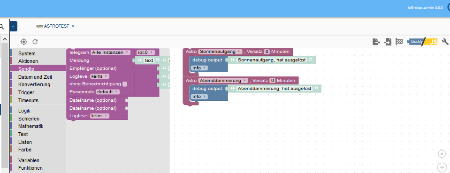Open Parsemode 'default' dropdown

pyautogui.click(x=107, y=92)
